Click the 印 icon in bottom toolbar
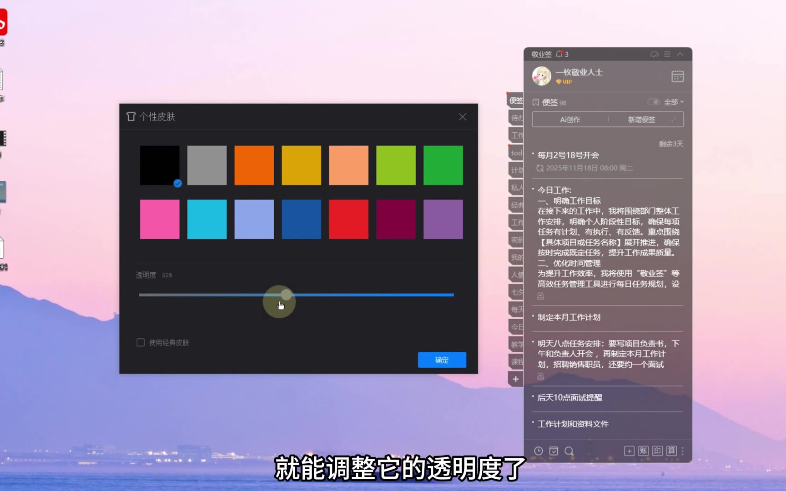The image size is (786, 491). tap(657, 451)
